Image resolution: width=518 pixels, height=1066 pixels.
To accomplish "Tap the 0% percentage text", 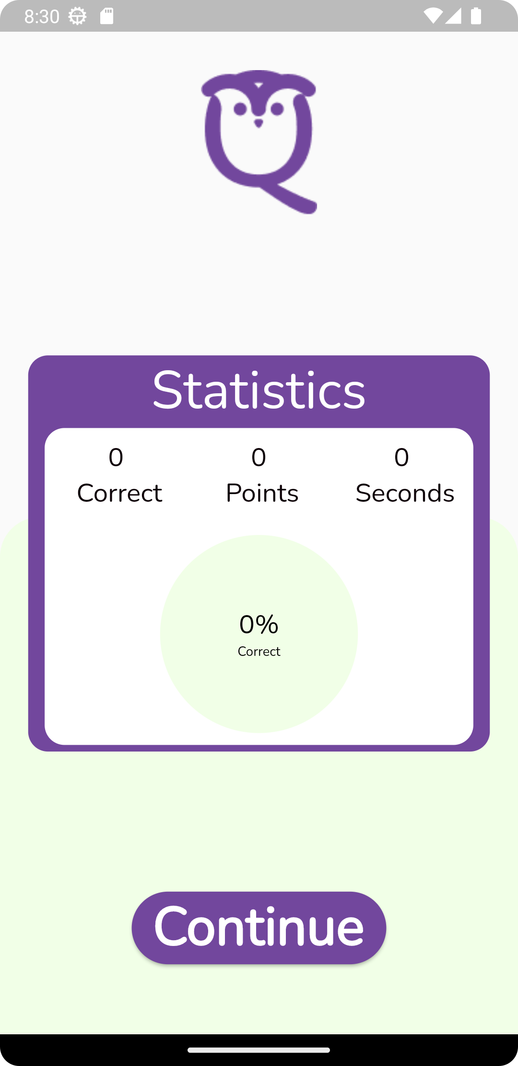I will (x=259, y=624).
